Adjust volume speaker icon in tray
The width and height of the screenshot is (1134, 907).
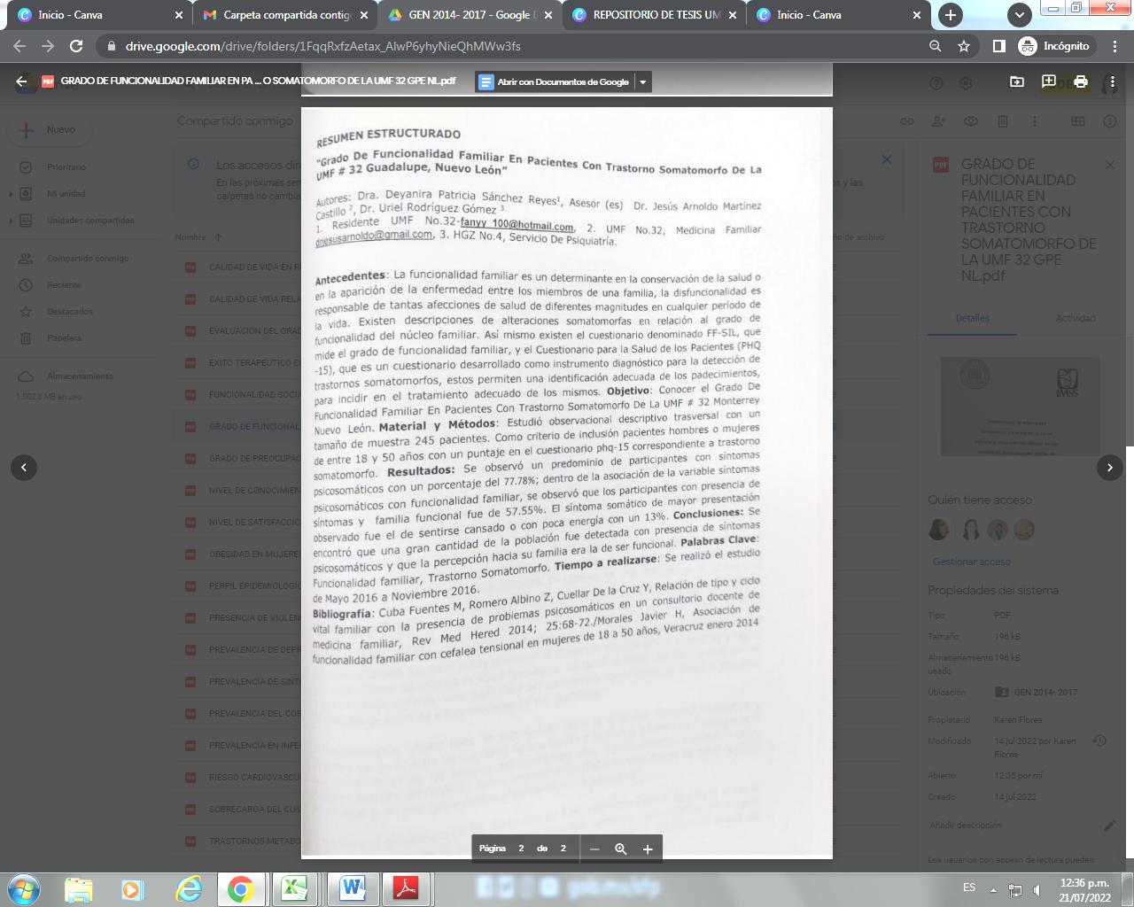tap(1037, 889)
